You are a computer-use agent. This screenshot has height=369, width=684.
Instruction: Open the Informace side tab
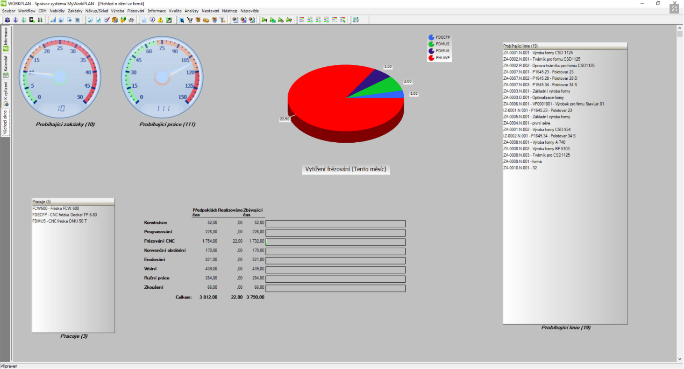coord(6,37)
